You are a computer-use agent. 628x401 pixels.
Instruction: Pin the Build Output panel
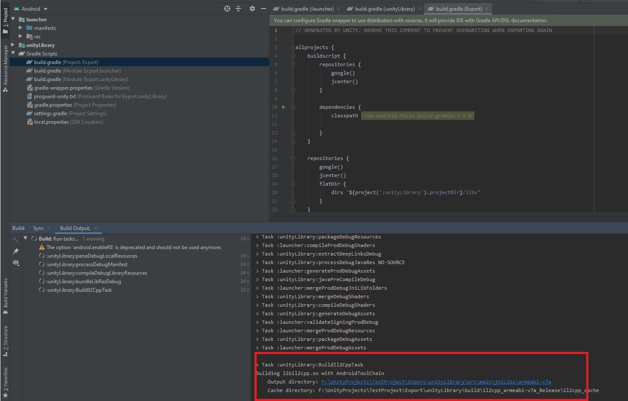pyautogui.click(x=16, y=251)
